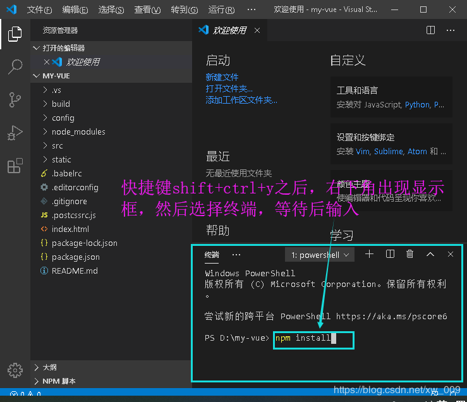Click the Vim keybinding link

point(362,152)
